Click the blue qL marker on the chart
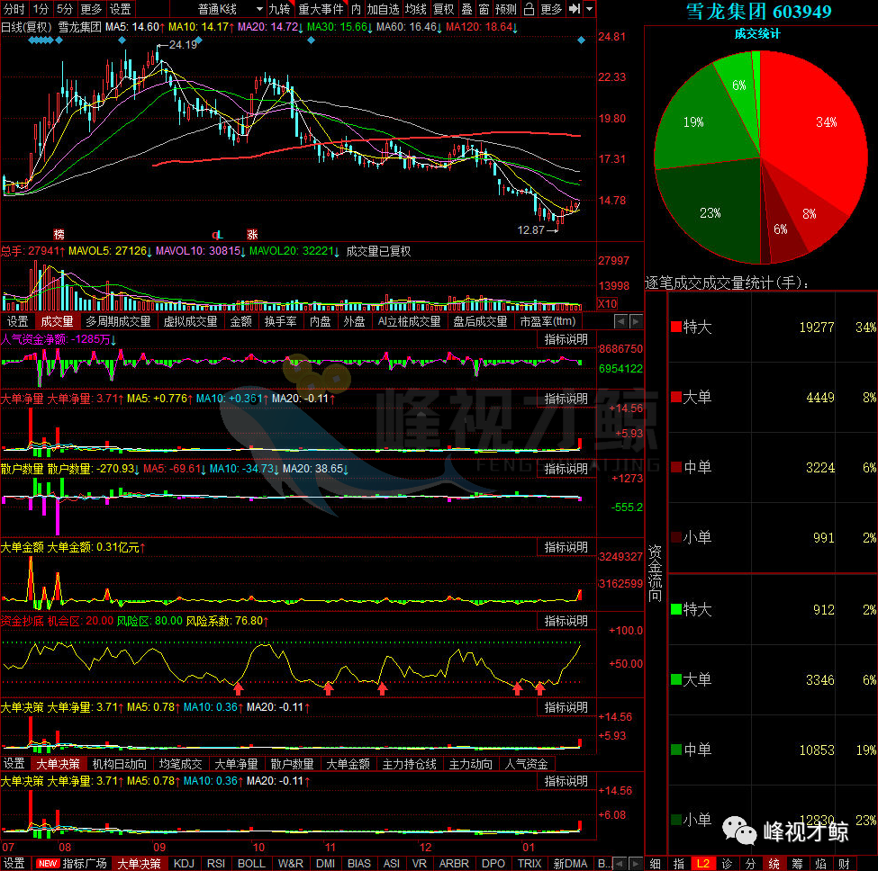878x871 pixels. tap(217, 234)
